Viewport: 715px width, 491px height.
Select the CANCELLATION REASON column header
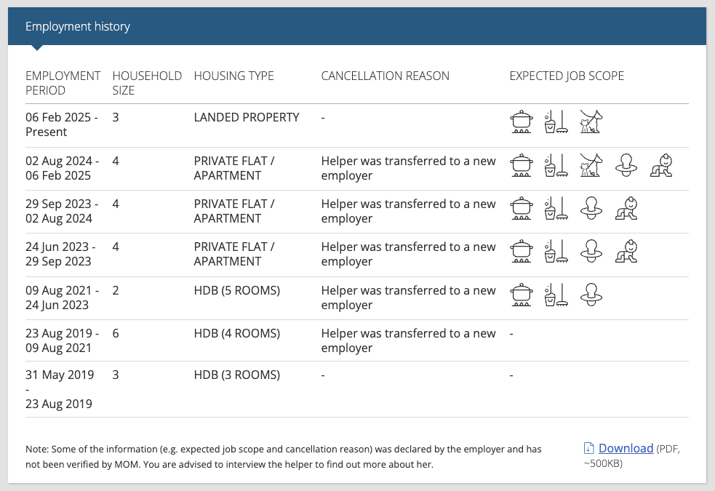pos(386,76)
